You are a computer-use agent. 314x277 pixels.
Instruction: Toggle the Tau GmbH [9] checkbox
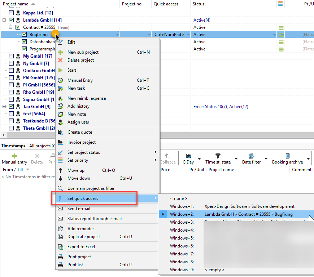pyautogui.click(x=12, y=107)
